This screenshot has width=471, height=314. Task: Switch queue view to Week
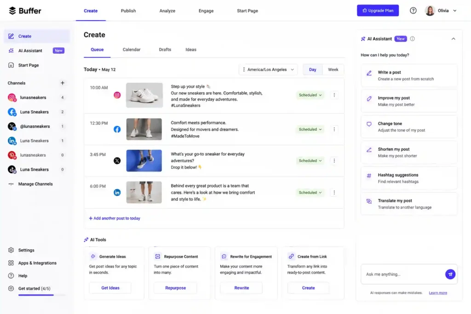tap(333, 69)
